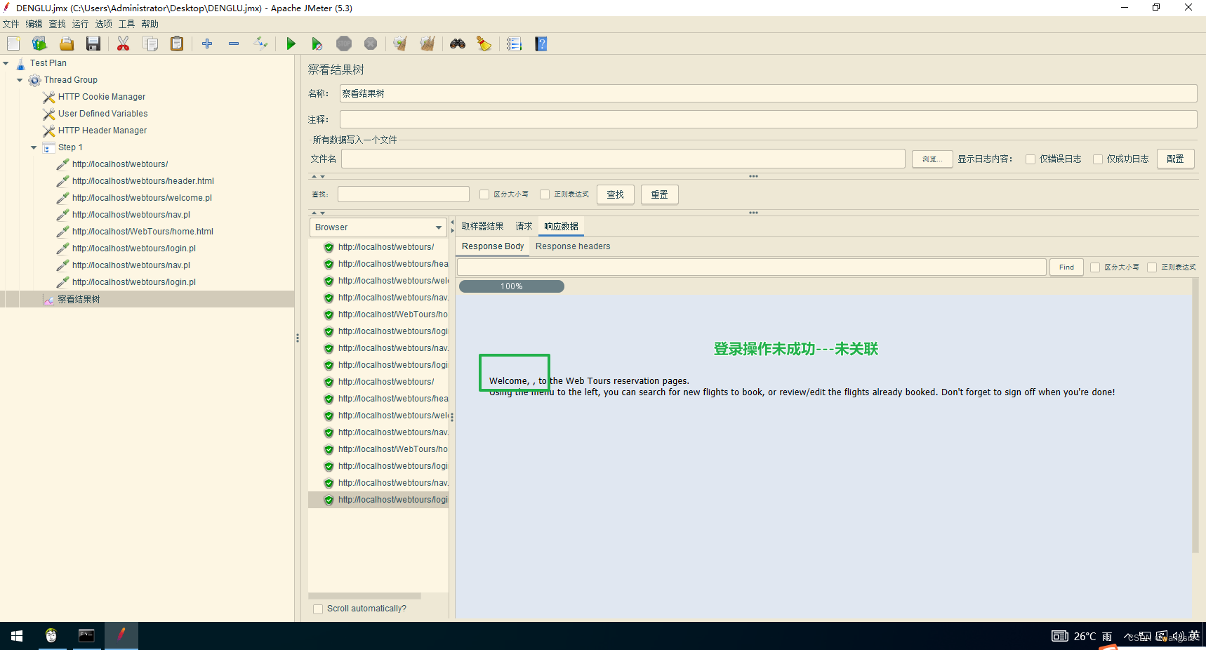The width and height of the screenshot is (1206, 650).
Task: Click the 重置 button
Action: point(660,194)
